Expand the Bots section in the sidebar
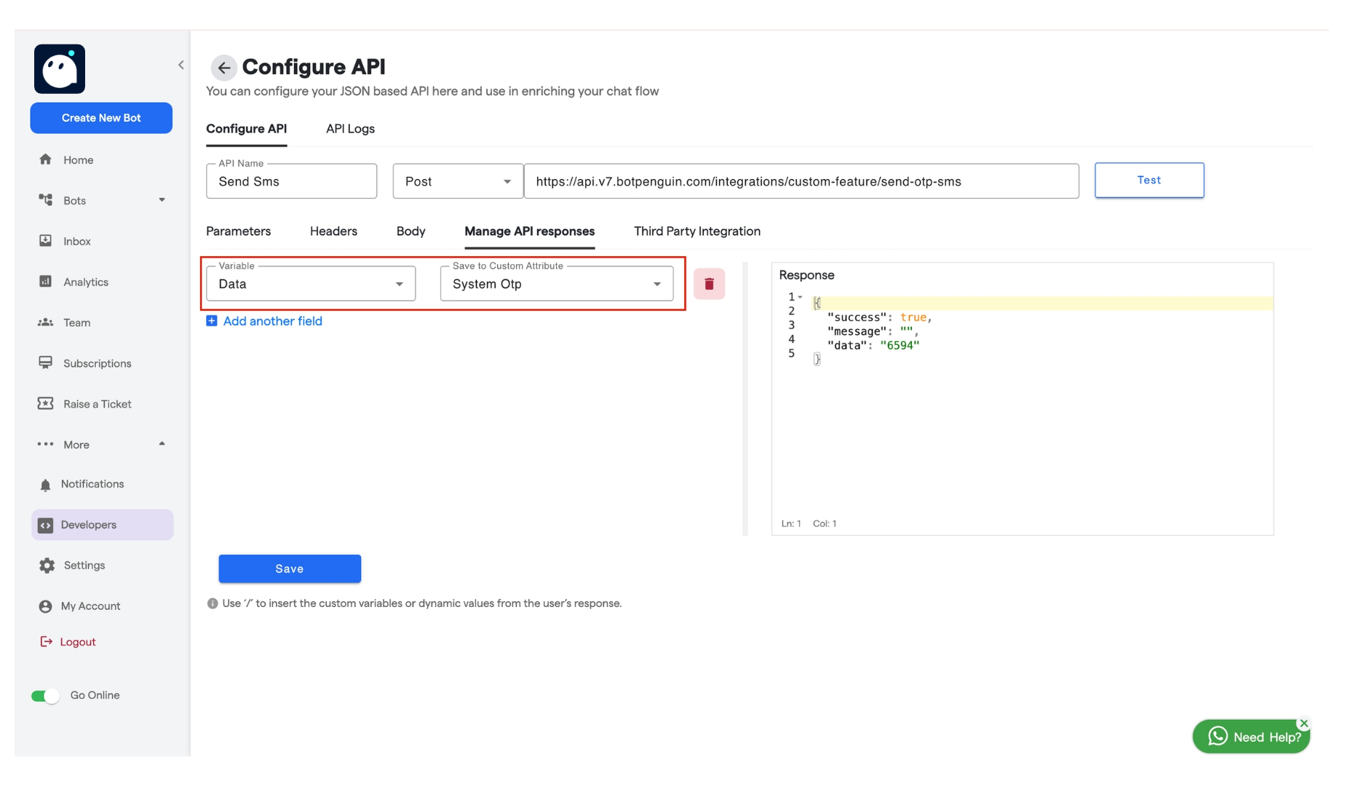This screenshot has height=786, width=1358. coord(162,200)
